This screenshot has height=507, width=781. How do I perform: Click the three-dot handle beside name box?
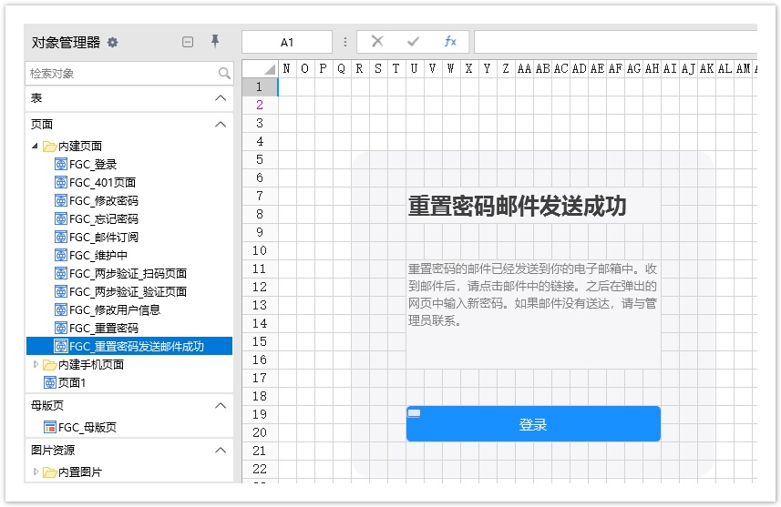344,42
